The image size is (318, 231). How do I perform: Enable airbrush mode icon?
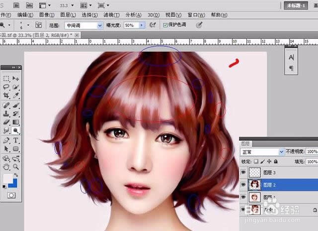[x=153, y=25]
